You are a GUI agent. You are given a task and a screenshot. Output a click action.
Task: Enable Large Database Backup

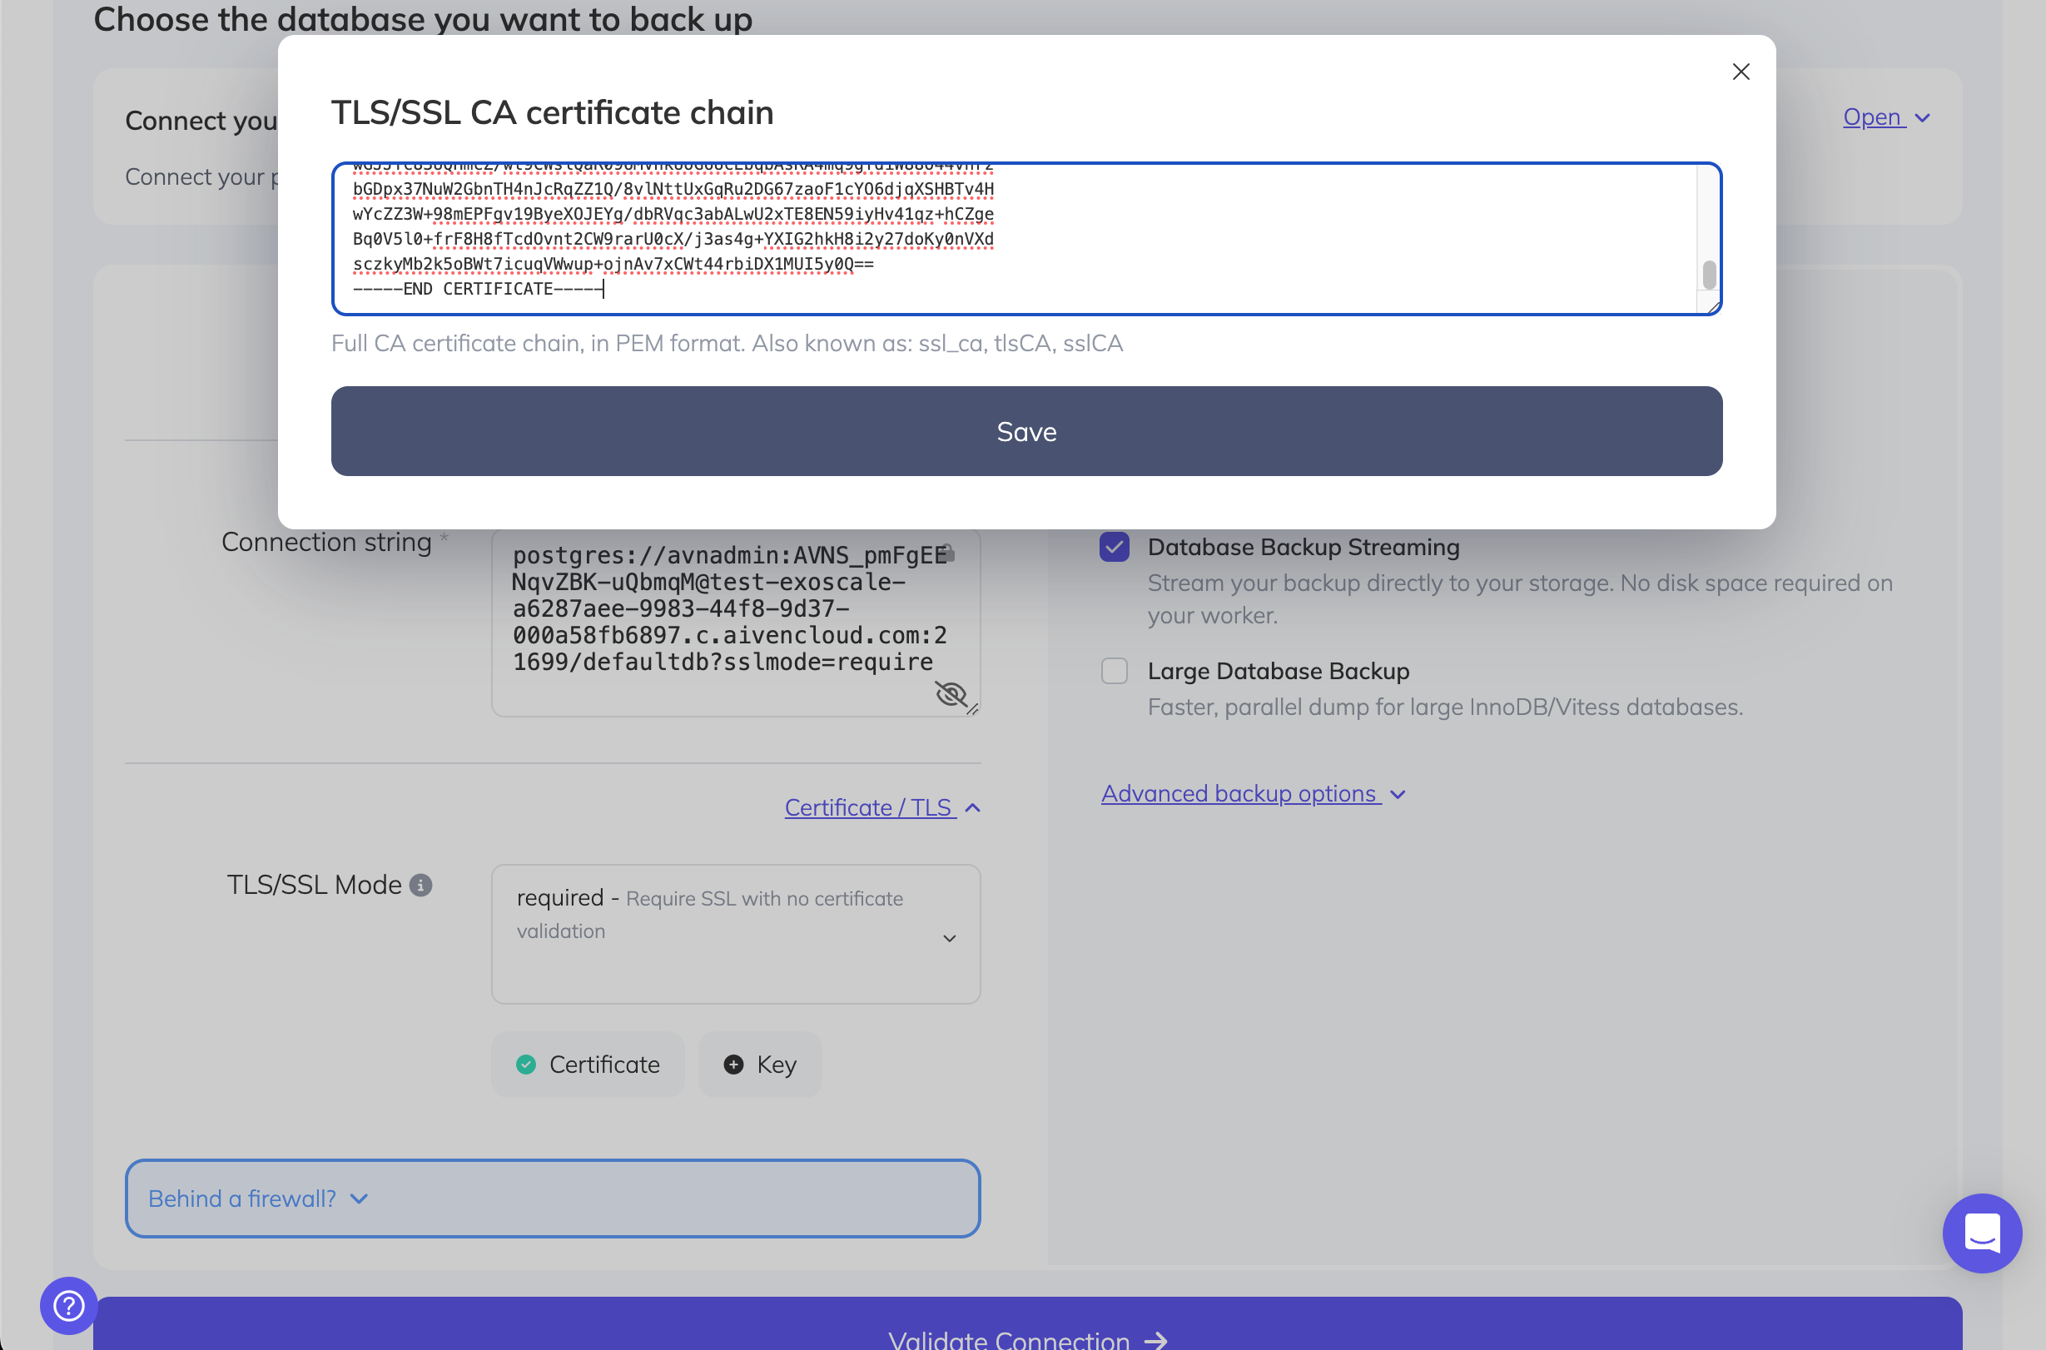(1115, 671)
